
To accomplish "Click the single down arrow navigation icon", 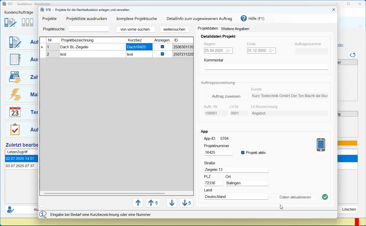I will [172, 203].
